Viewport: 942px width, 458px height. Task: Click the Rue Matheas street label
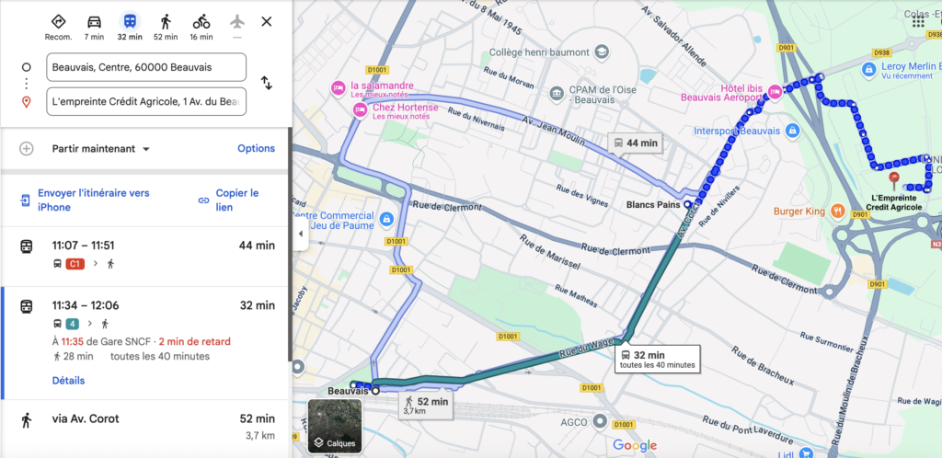point(576,297)
